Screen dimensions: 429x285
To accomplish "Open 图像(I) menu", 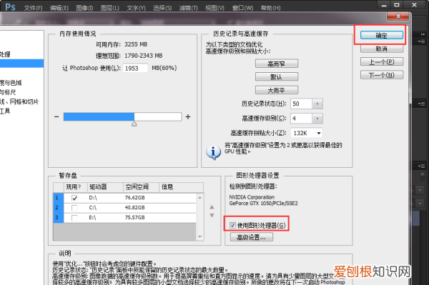I will click(84, 8).
